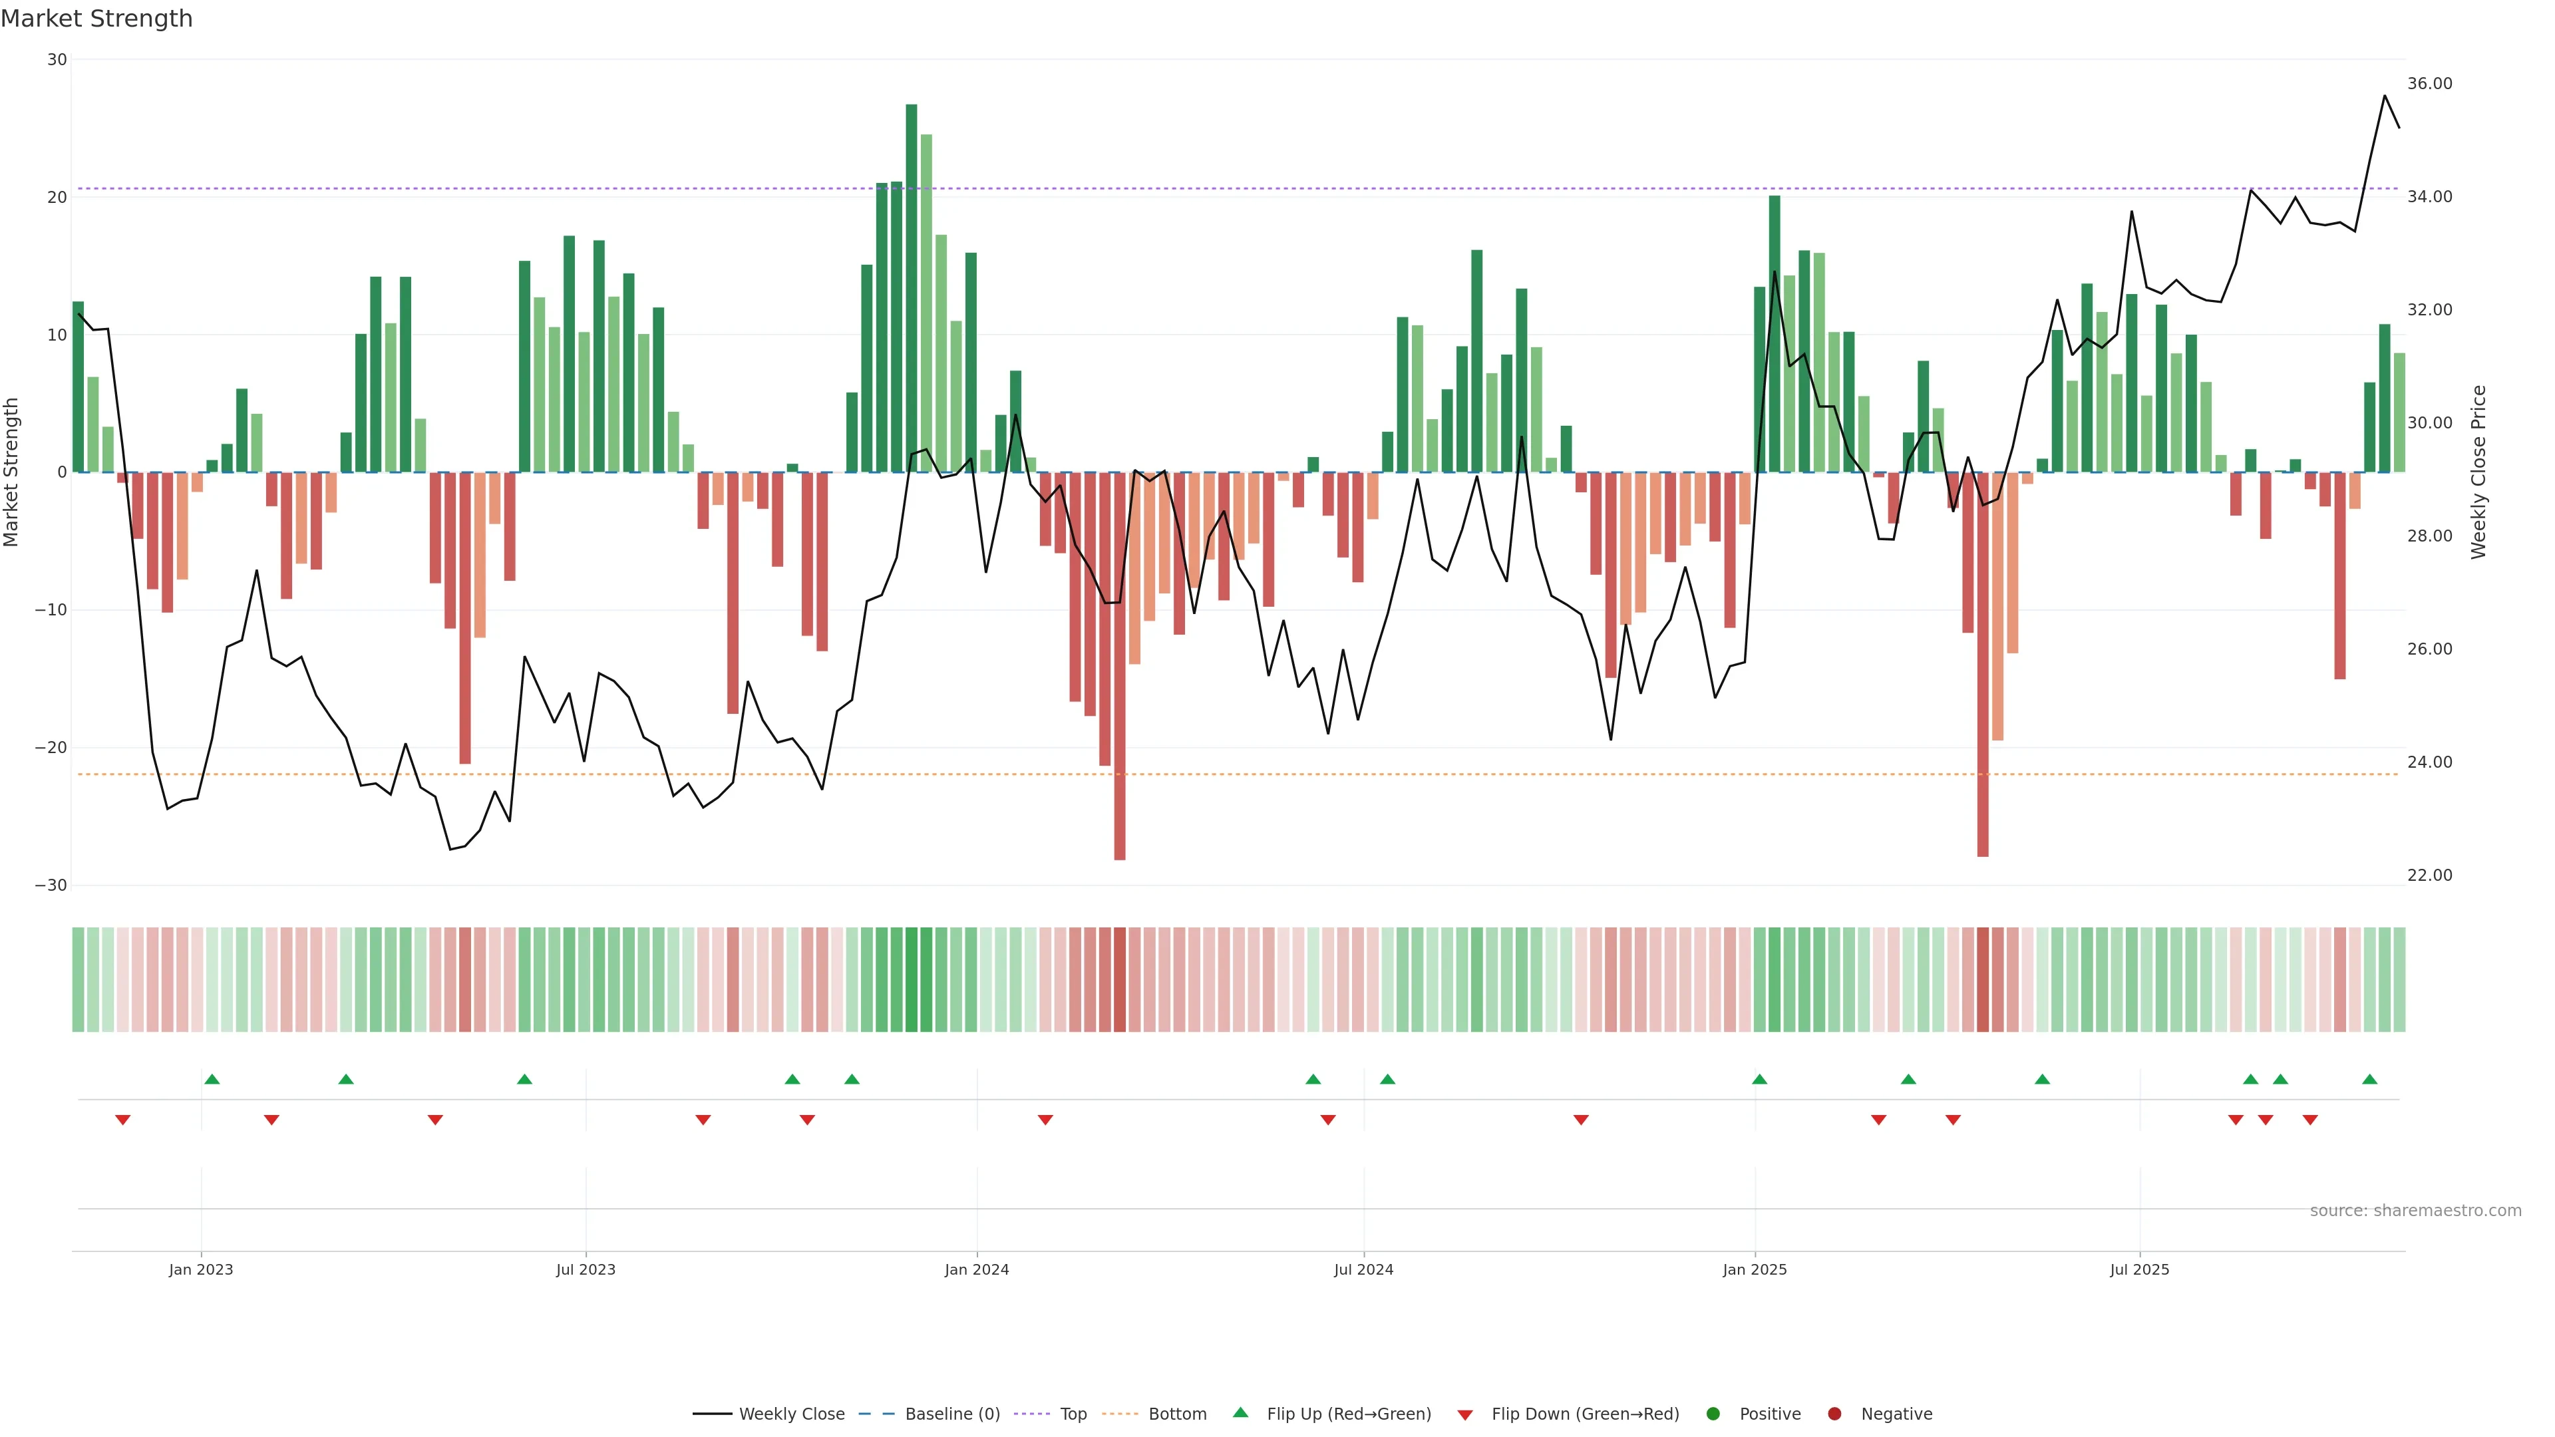Click the tallest green bar above 25
This screenshot has width=2555, height=1437.
pyautogui.click(x=910, y=287)
